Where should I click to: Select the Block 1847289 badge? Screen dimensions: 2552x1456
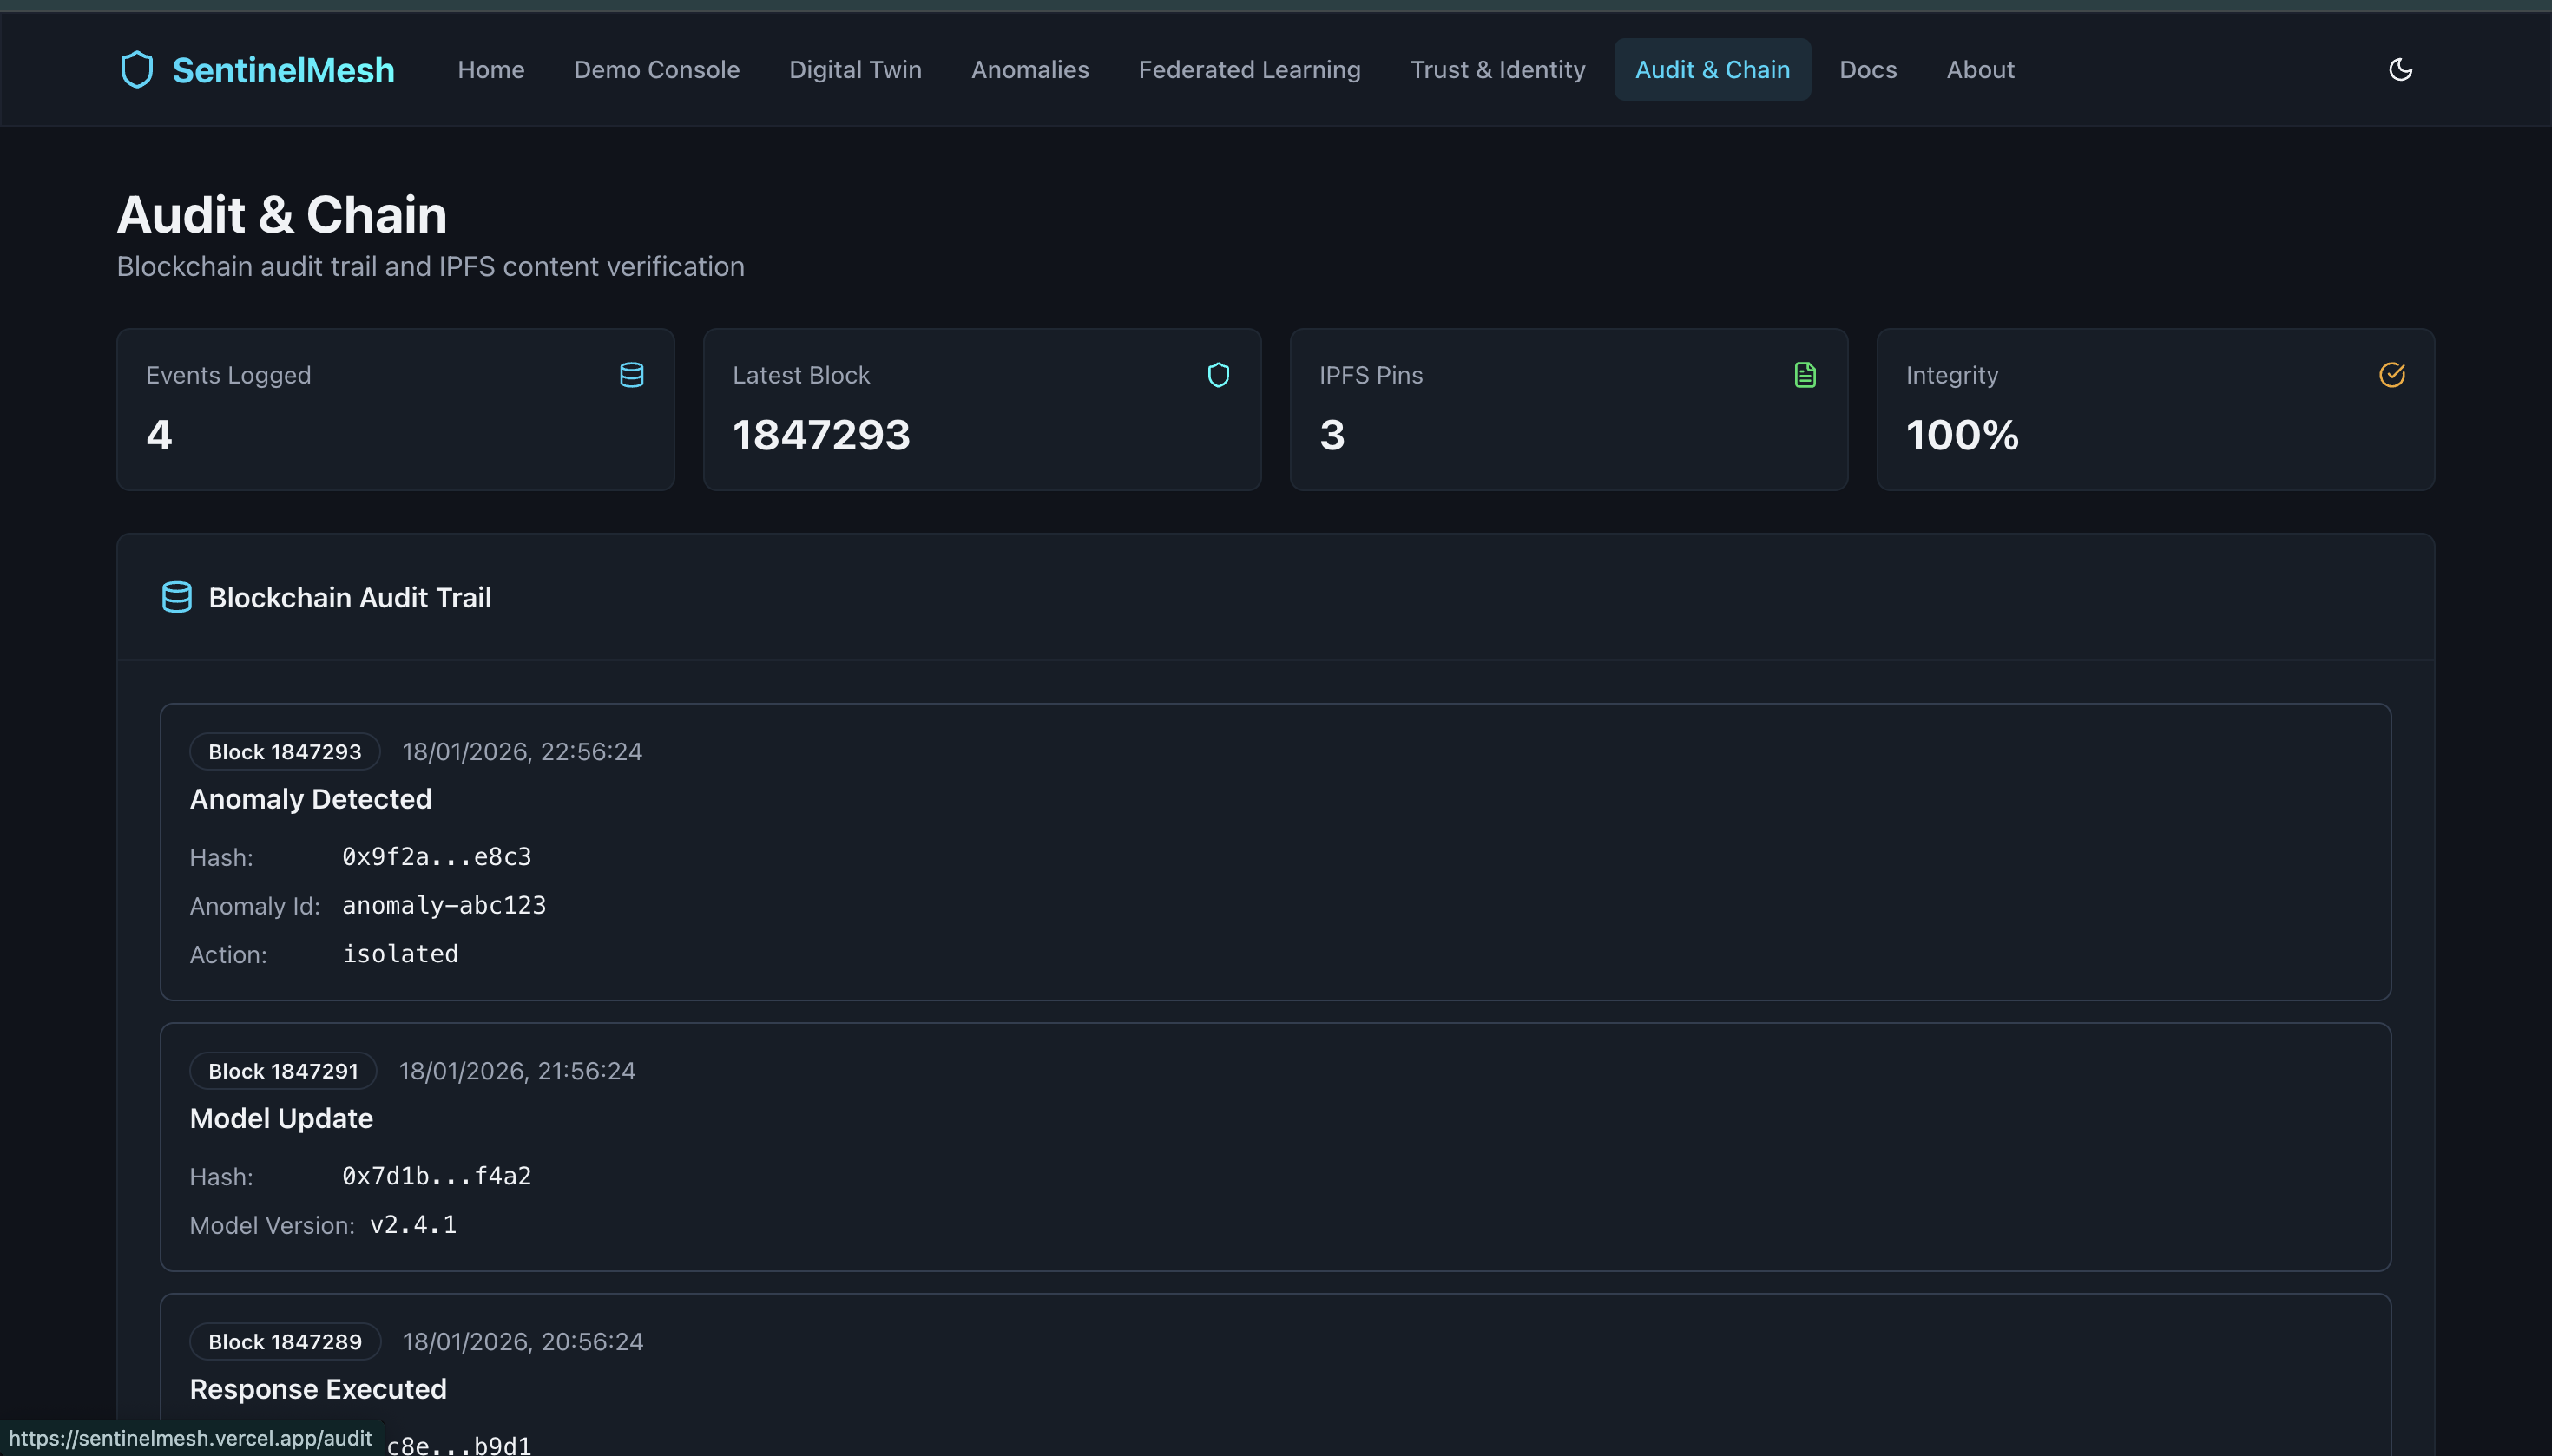284,1342
